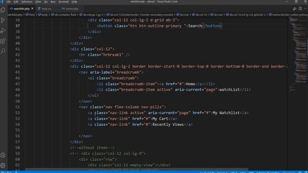Click line number 37 in the gutter
This screenshot has height=173, width=308.
tap(17, 26)
